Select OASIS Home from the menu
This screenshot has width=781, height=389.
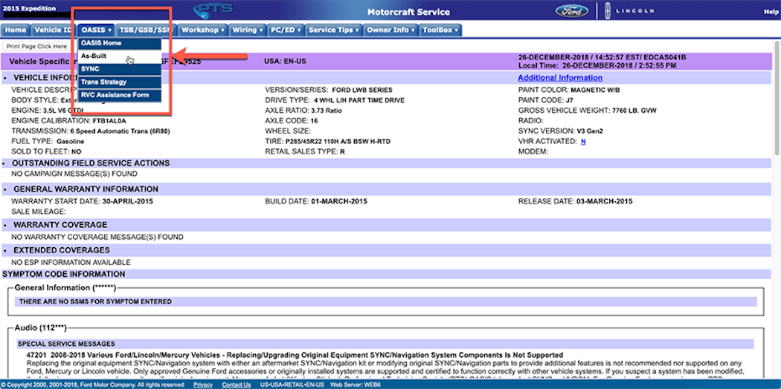(x=101, y=43)
